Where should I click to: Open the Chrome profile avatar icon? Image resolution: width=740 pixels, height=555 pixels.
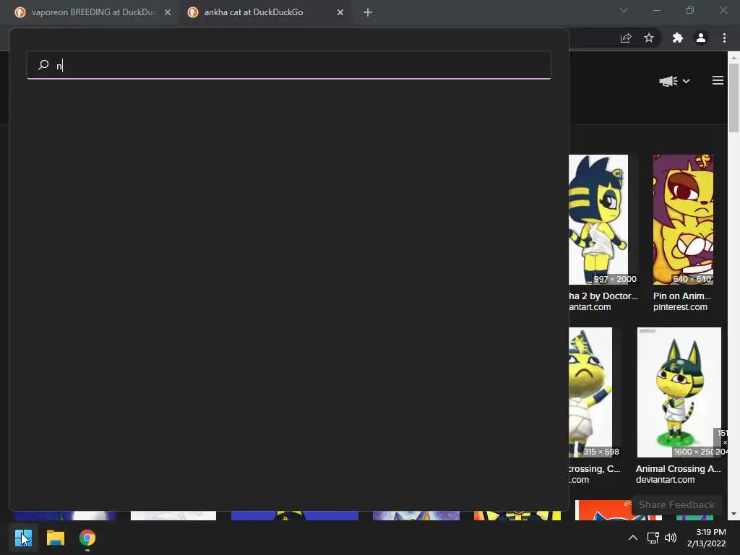(701, 38)
